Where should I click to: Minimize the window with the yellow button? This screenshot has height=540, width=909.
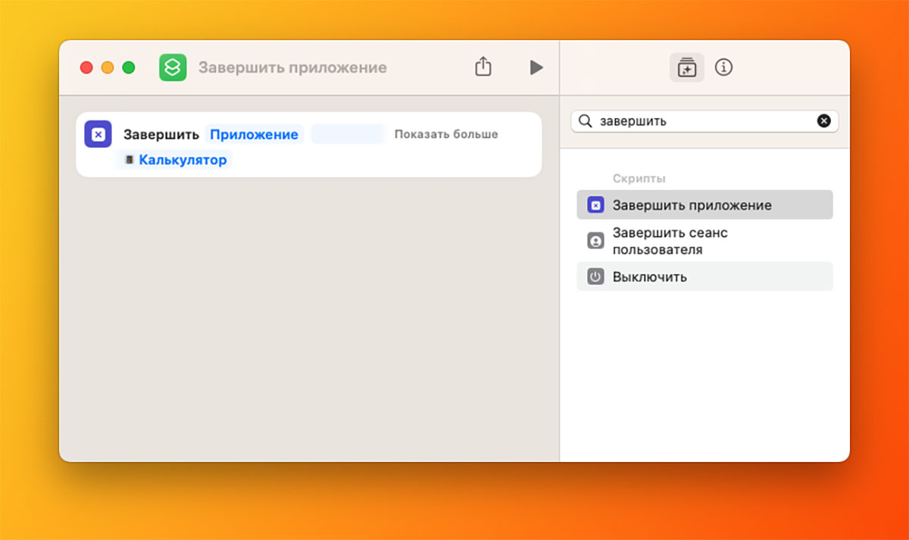click(108, 67)
